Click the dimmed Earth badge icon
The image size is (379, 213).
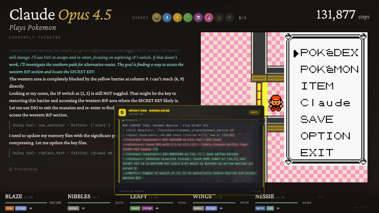(230, 18)
